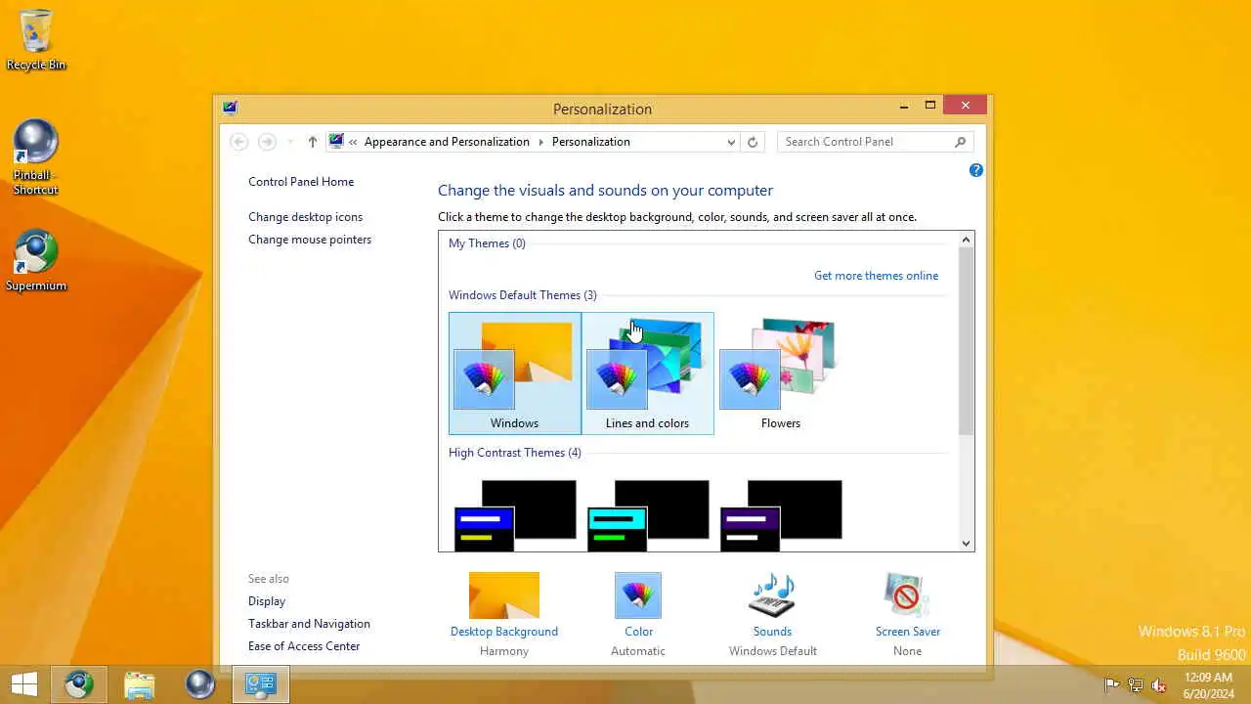Open Pinball from the taskbar
Screen dimensions: 1251x704
pyautogui.click(x=200, y=684)
